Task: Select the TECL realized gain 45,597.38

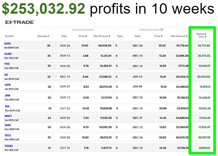Action: (x=204, y=137)
